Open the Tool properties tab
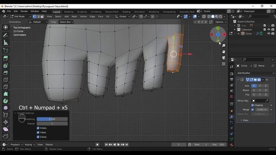276x155 pixels. click(x=232, y=66)
